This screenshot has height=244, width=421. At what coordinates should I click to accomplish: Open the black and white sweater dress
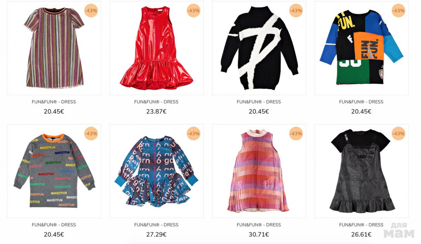[259, 48]
